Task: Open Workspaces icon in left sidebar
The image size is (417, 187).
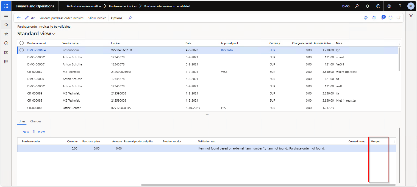Action: click(6, 52)
